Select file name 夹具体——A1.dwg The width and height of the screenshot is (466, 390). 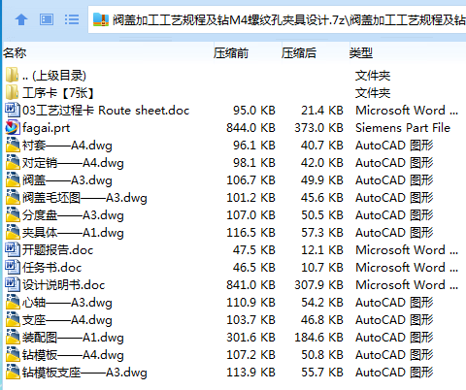[x=73, y=233]
